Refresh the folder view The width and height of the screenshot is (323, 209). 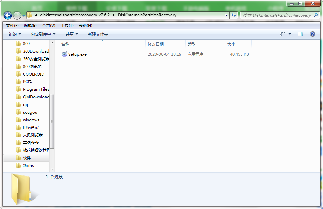coord(234,15)
